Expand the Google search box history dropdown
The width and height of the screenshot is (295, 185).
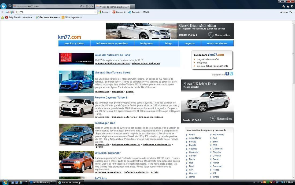[96, 12]
